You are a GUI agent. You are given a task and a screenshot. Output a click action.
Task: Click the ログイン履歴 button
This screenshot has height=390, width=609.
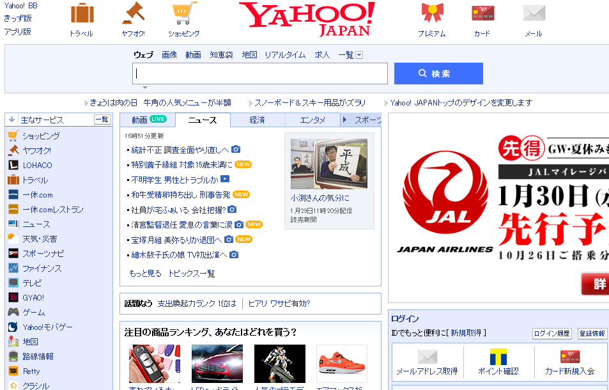point(552,333)
